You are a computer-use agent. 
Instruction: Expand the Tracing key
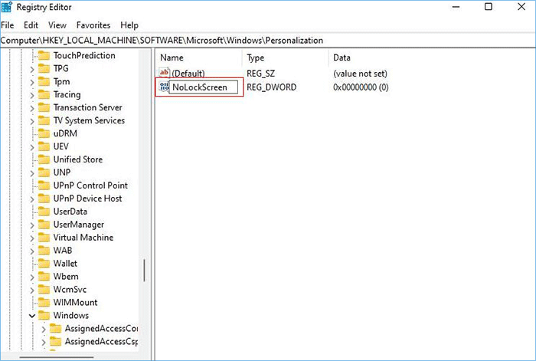32,95
